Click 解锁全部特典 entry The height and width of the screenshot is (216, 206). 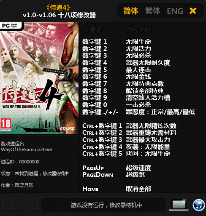coord(145,91)
